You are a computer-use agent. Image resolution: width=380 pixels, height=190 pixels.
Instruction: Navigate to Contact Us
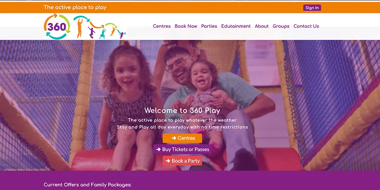click(x=306, y=26)
